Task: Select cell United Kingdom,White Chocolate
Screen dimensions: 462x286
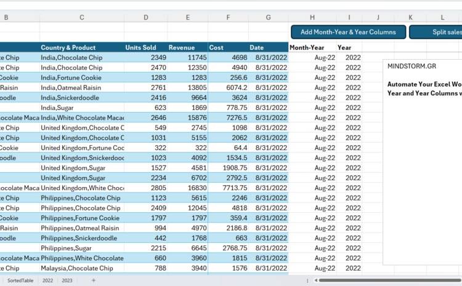Action: pos(82,188)
